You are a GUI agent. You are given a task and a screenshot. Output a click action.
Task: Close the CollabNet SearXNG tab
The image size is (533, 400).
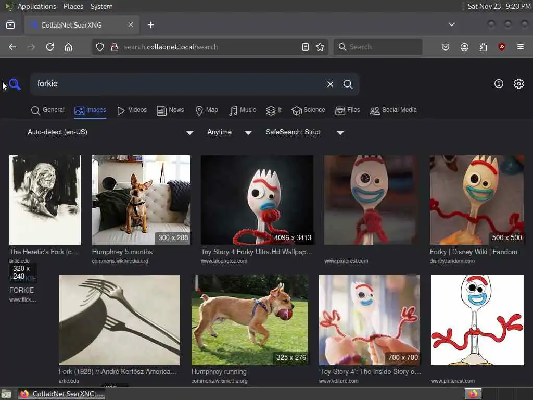[131, 24]
